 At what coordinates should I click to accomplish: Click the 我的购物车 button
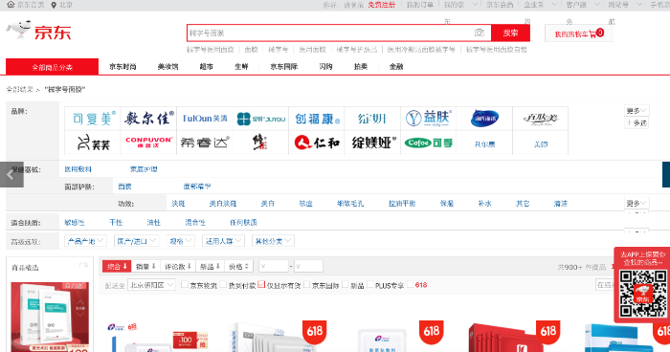(579, 33)
